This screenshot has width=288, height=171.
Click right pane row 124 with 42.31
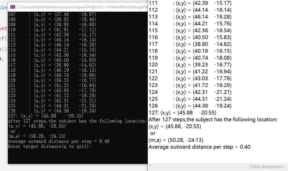click(190, 92)
